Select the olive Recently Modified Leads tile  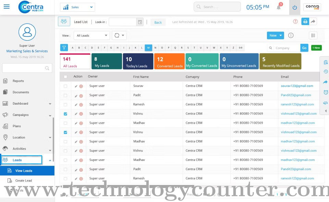coord(280,61)
